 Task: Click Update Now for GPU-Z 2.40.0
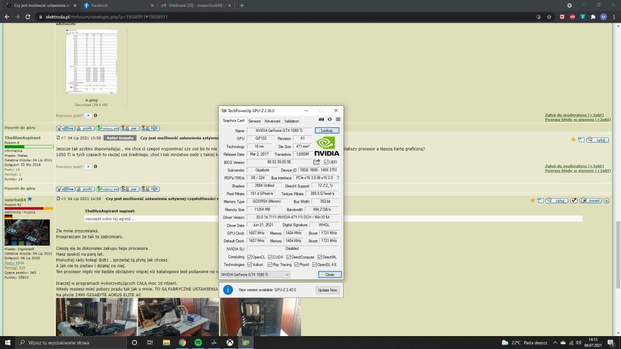click(x=328, y=290)
